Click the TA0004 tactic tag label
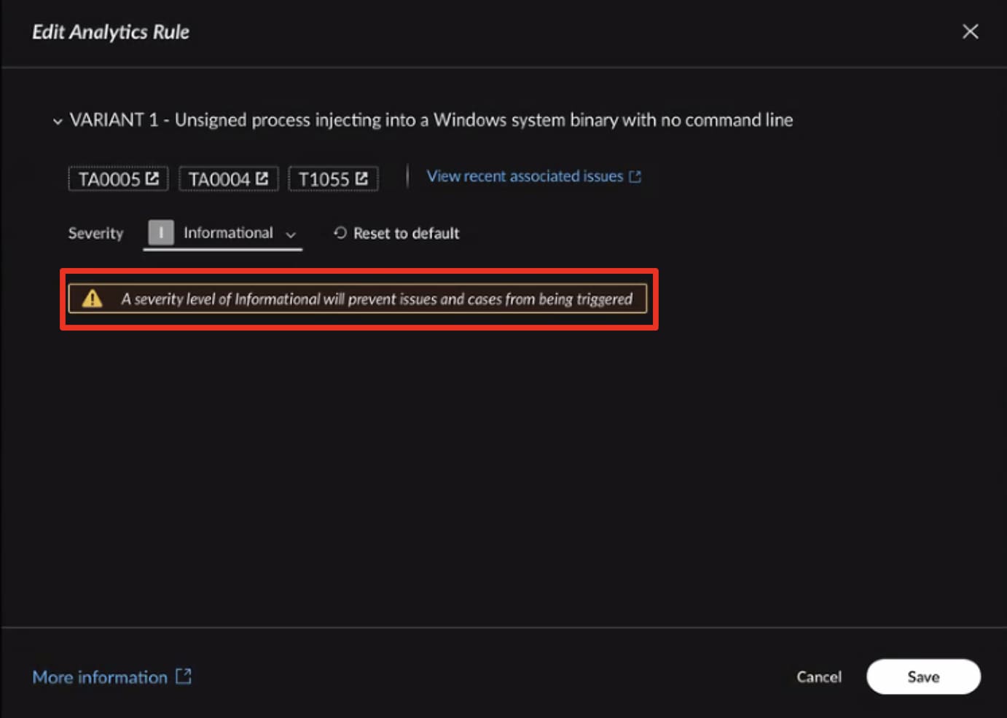Image resolution: width=1007 pixels, height=718 pixels. click(x=219, y=179)
